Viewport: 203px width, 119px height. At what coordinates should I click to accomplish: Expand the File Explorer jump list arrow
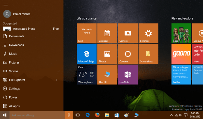pyautogui.click(x=57, y=80)
